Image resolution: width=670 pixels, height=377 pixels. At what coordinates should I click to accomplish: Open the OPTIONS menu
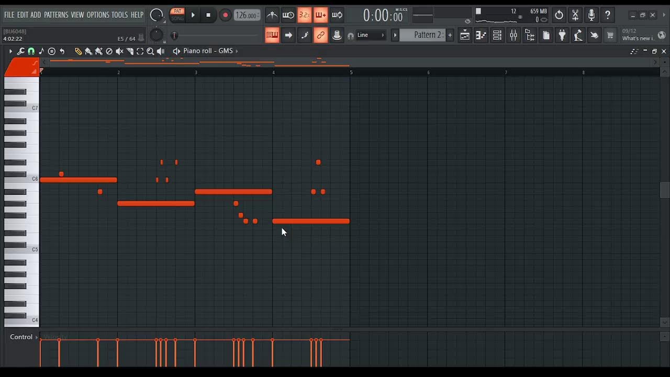click(x=98, y=15)
